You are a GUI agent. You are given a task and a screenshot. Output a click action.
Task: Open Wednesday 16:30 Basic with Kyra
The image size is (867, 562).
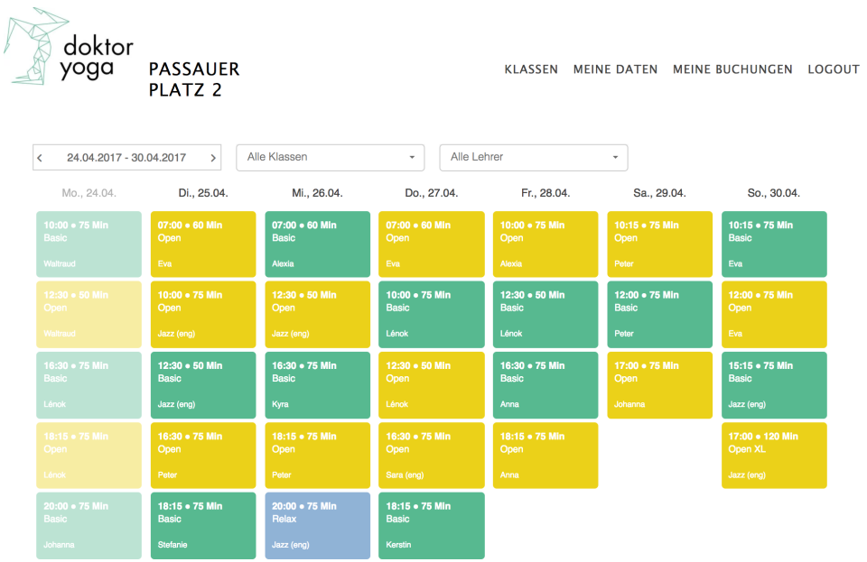point(317,384)
